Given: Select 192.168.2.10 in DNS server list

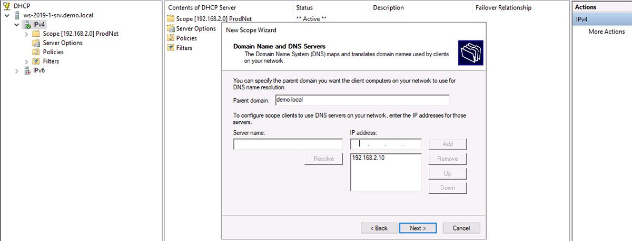Looking at the screenshot, I should (368, 158).
